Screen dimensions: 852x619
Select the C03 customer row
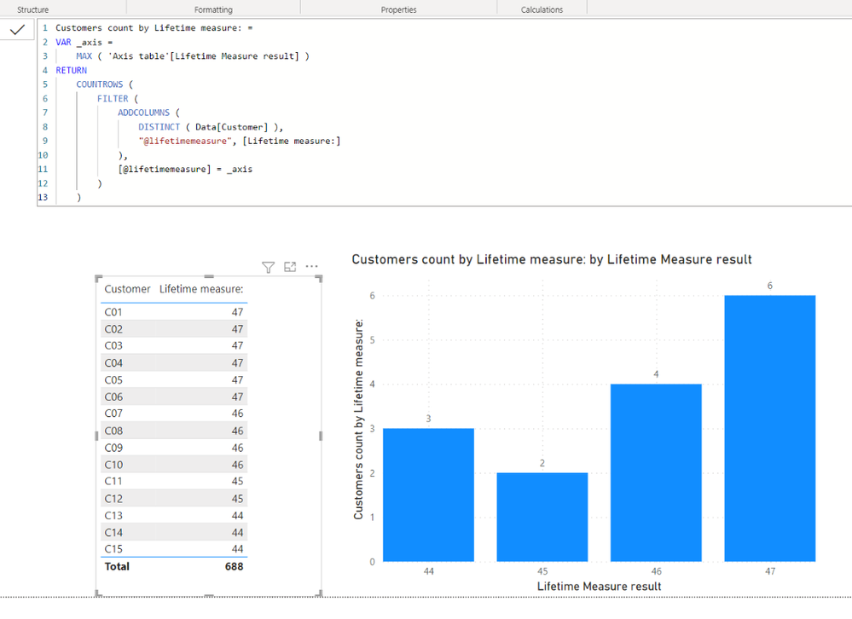[174, 346]
